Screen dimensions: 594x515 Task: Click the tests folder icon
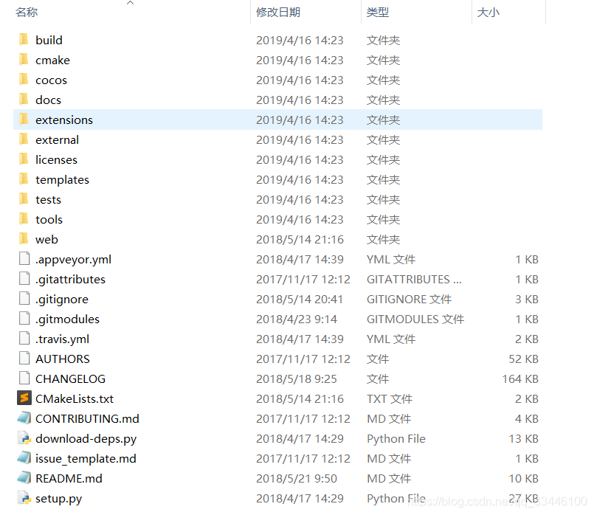[x=24, y=198]
